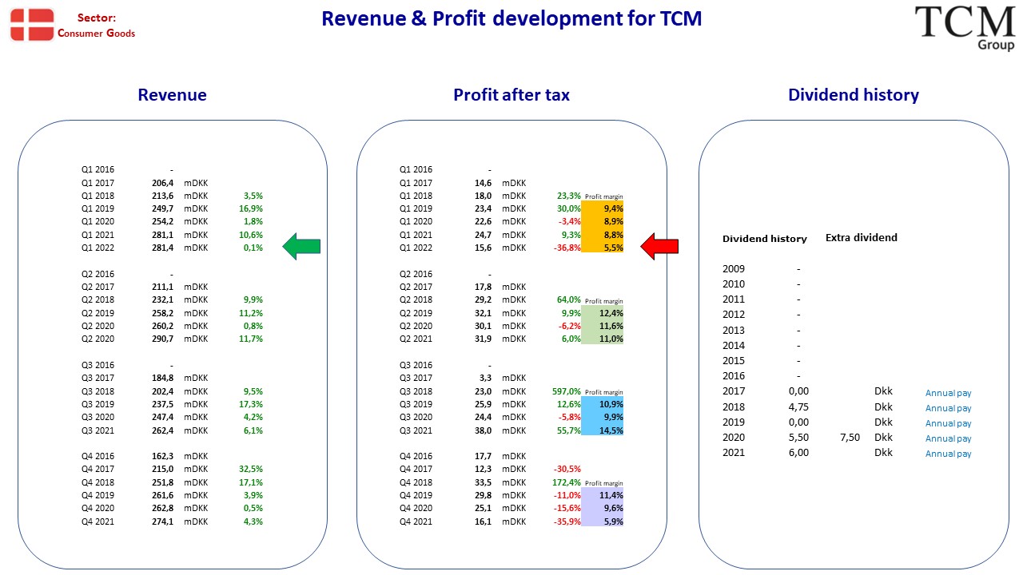The image size is (1023, 575).
Task: Click profit value 16,1 for Q4 2021
Action: (483, 521)
